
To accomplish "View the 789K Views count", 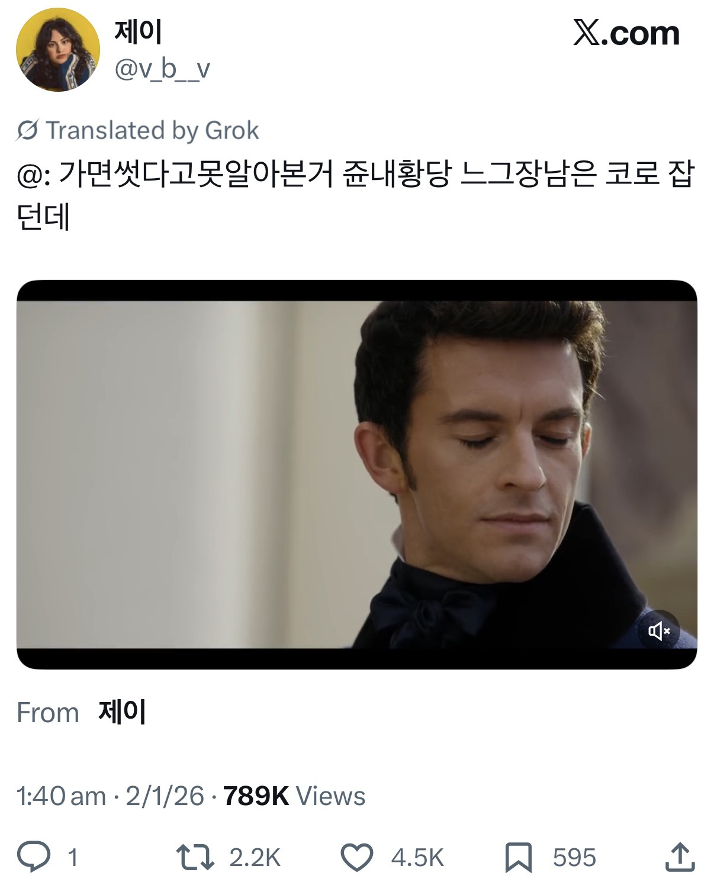I will [294, 796].
